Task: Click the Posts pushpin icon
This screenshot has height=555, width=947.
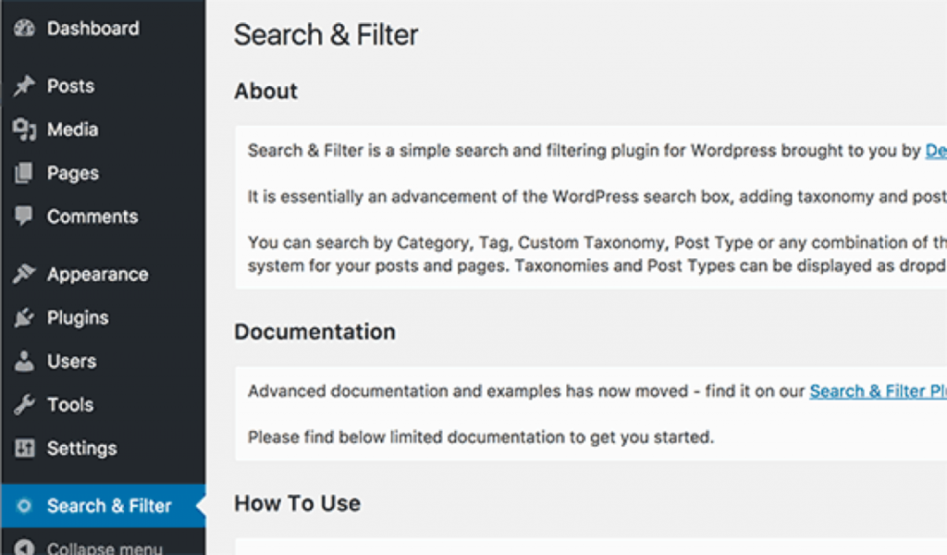Action: click(x=25, y=86)
